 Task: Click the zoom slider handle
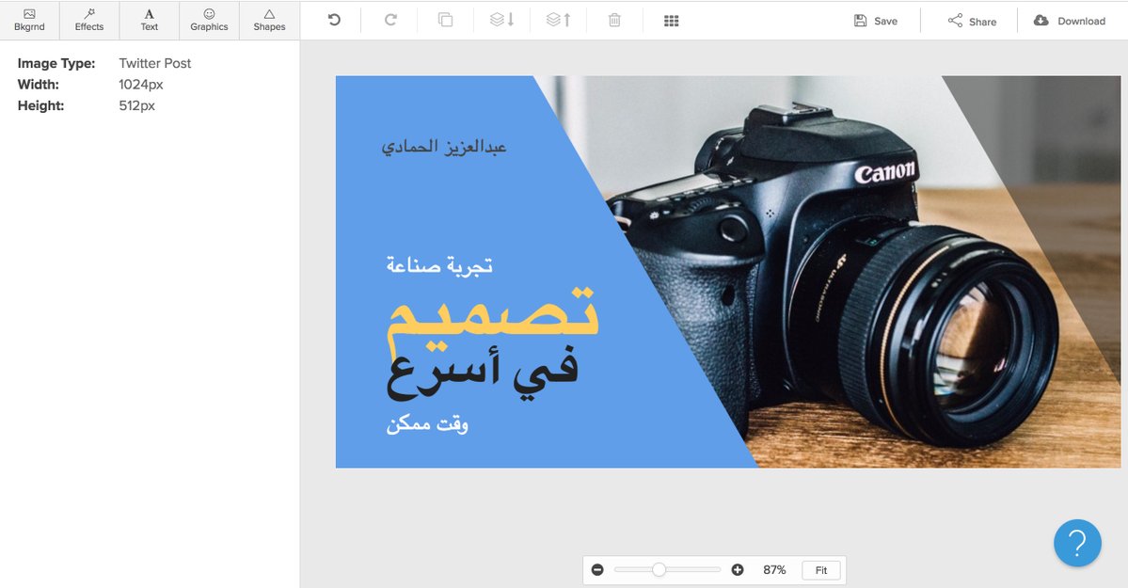[x=659, y=570]
